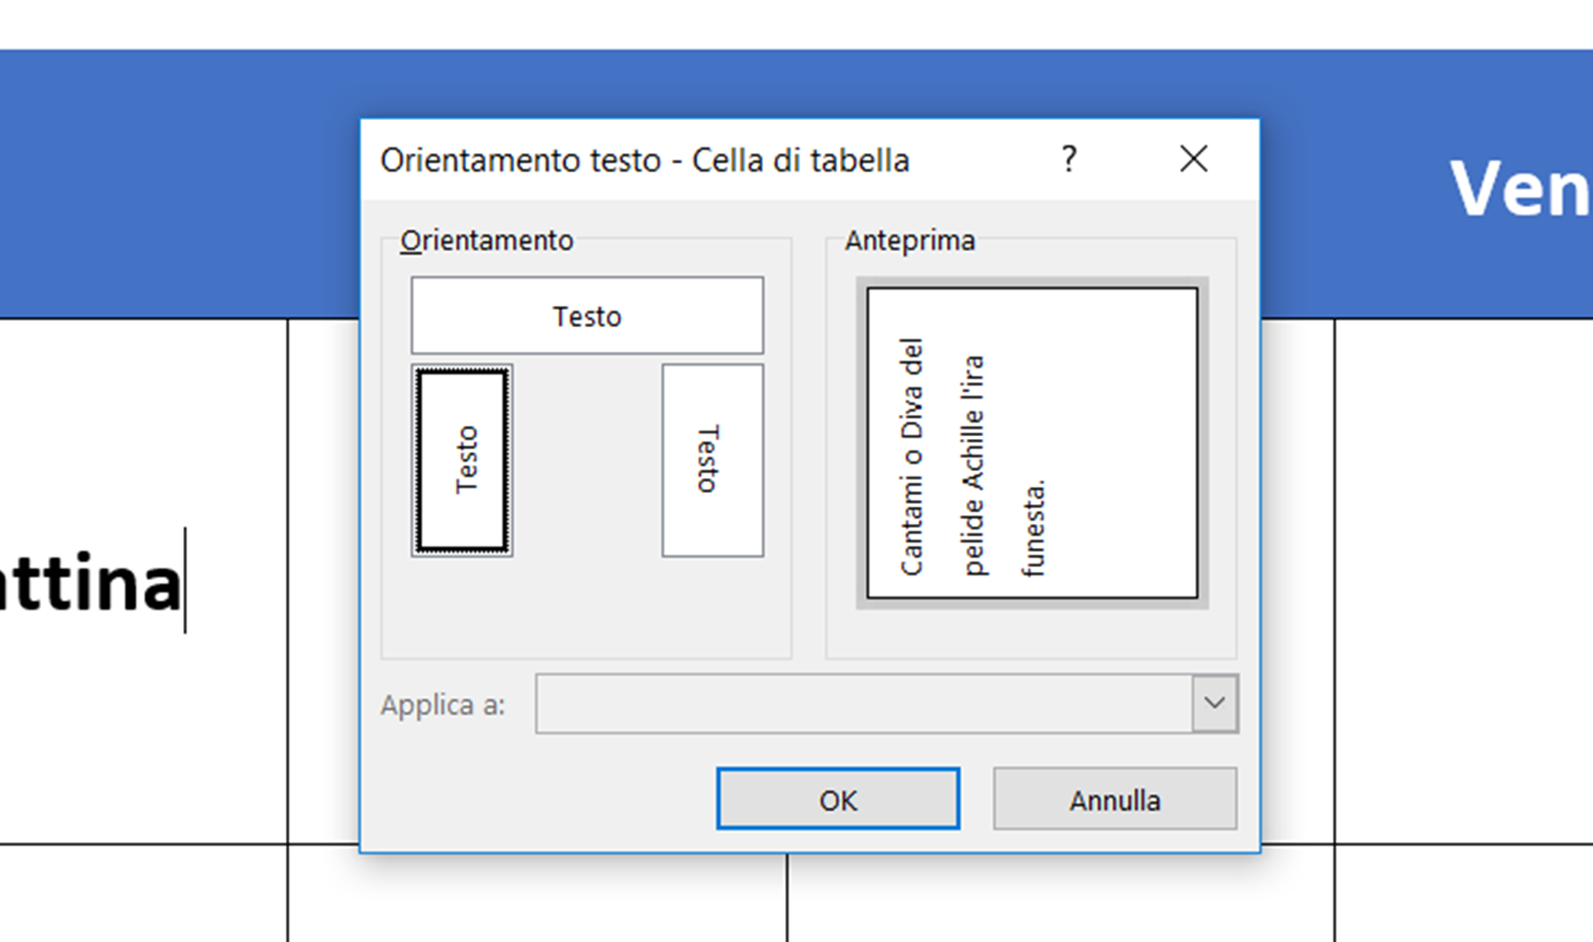
Task: Choose the top-to-bottom vertical Testo orientation
Action: coord(712,460)
